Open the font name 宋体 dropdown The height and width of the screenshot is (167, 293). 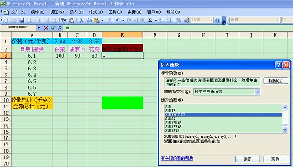[x=278, y=20]
